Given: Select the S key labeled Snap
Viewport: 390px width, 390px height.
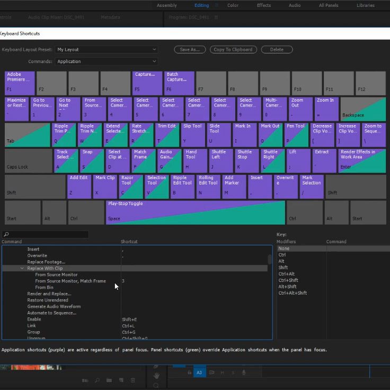Looking at the screenshot, I should 92,161.
